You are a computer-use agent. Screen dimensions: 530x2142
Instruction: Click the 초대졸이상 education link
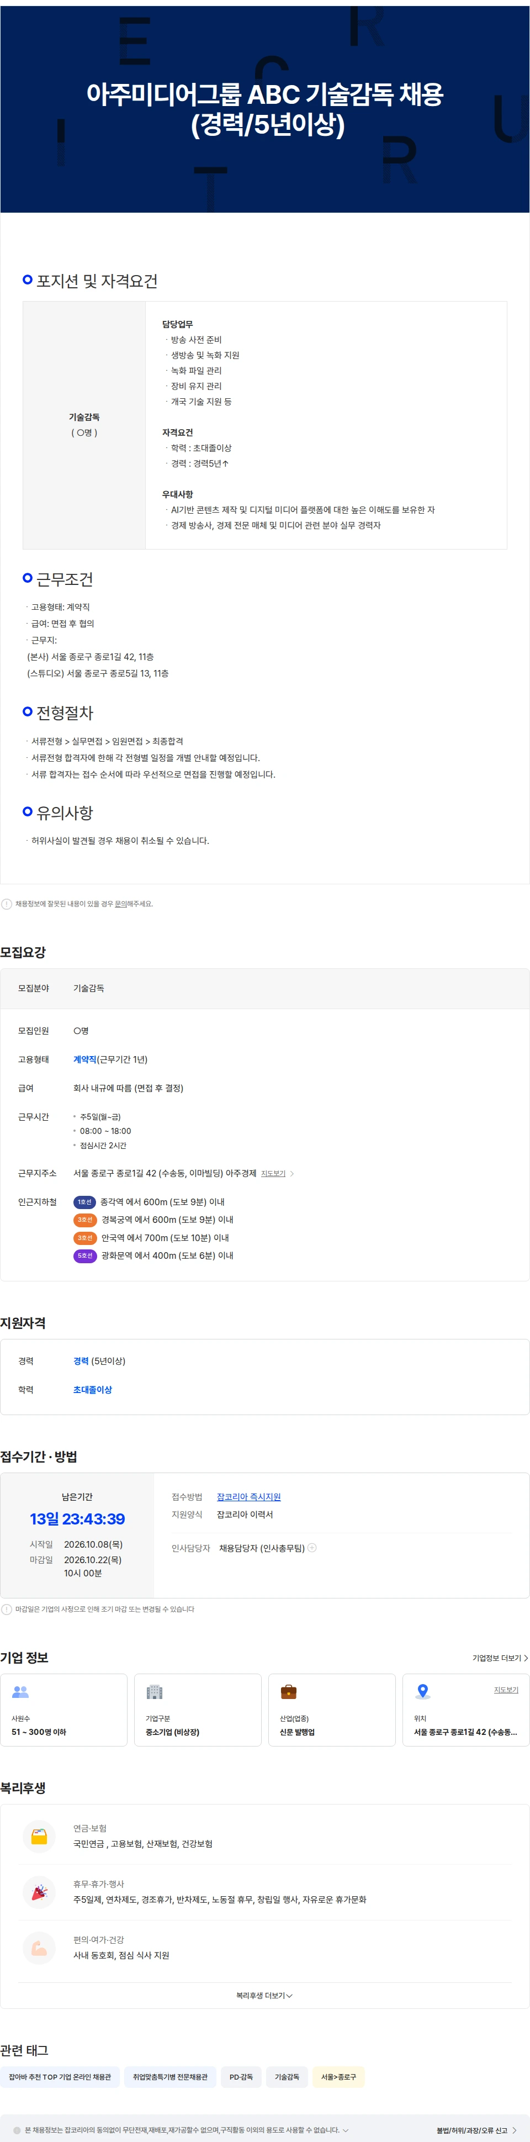coord(92,1390)
